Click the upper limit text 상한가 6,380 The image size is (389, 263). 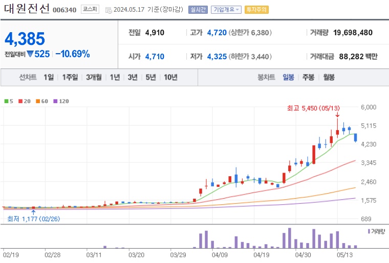pos(250,33)
